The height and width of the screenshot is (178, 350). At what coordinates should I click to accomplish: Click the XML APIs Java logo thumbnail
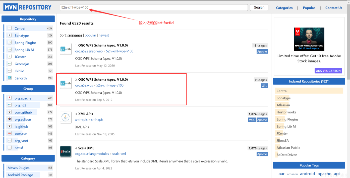(66, 117)
